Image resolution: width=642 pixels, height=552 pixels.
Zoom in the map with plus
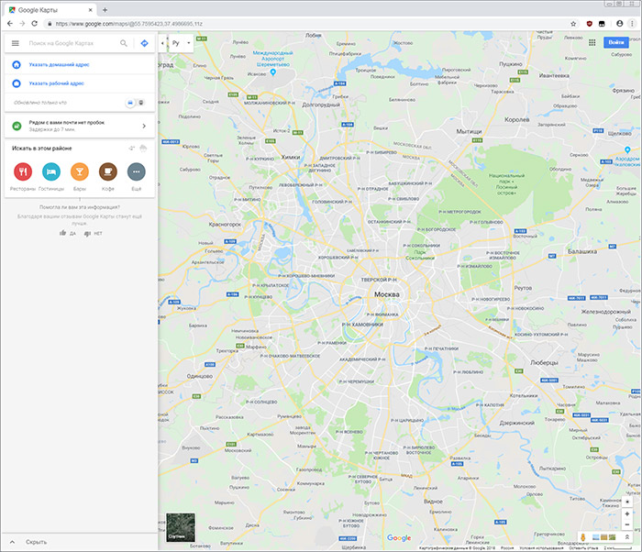click(626, 513)
